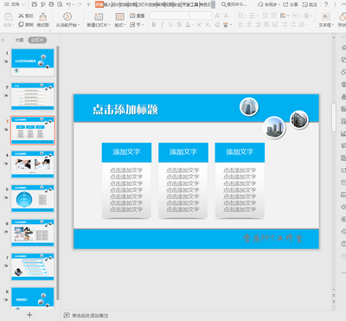Open the 文件 menu dropdown chevron
Viewport: 346px width, 321px height.
pos(23,4)
